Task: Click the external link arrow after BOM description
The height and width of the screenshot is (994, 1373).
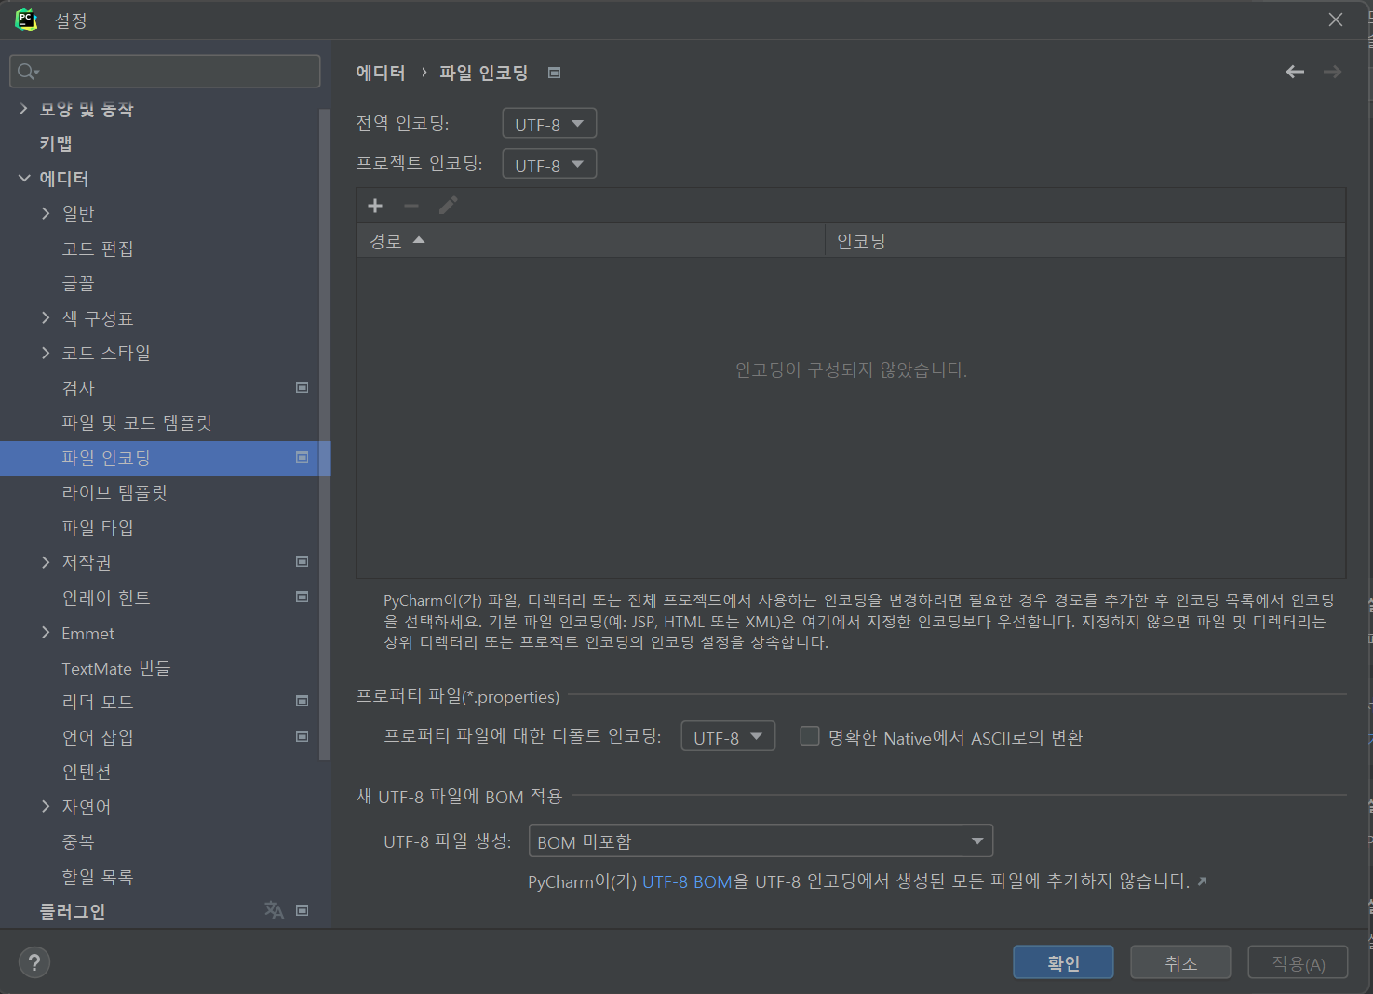Action: (1202, 881)
